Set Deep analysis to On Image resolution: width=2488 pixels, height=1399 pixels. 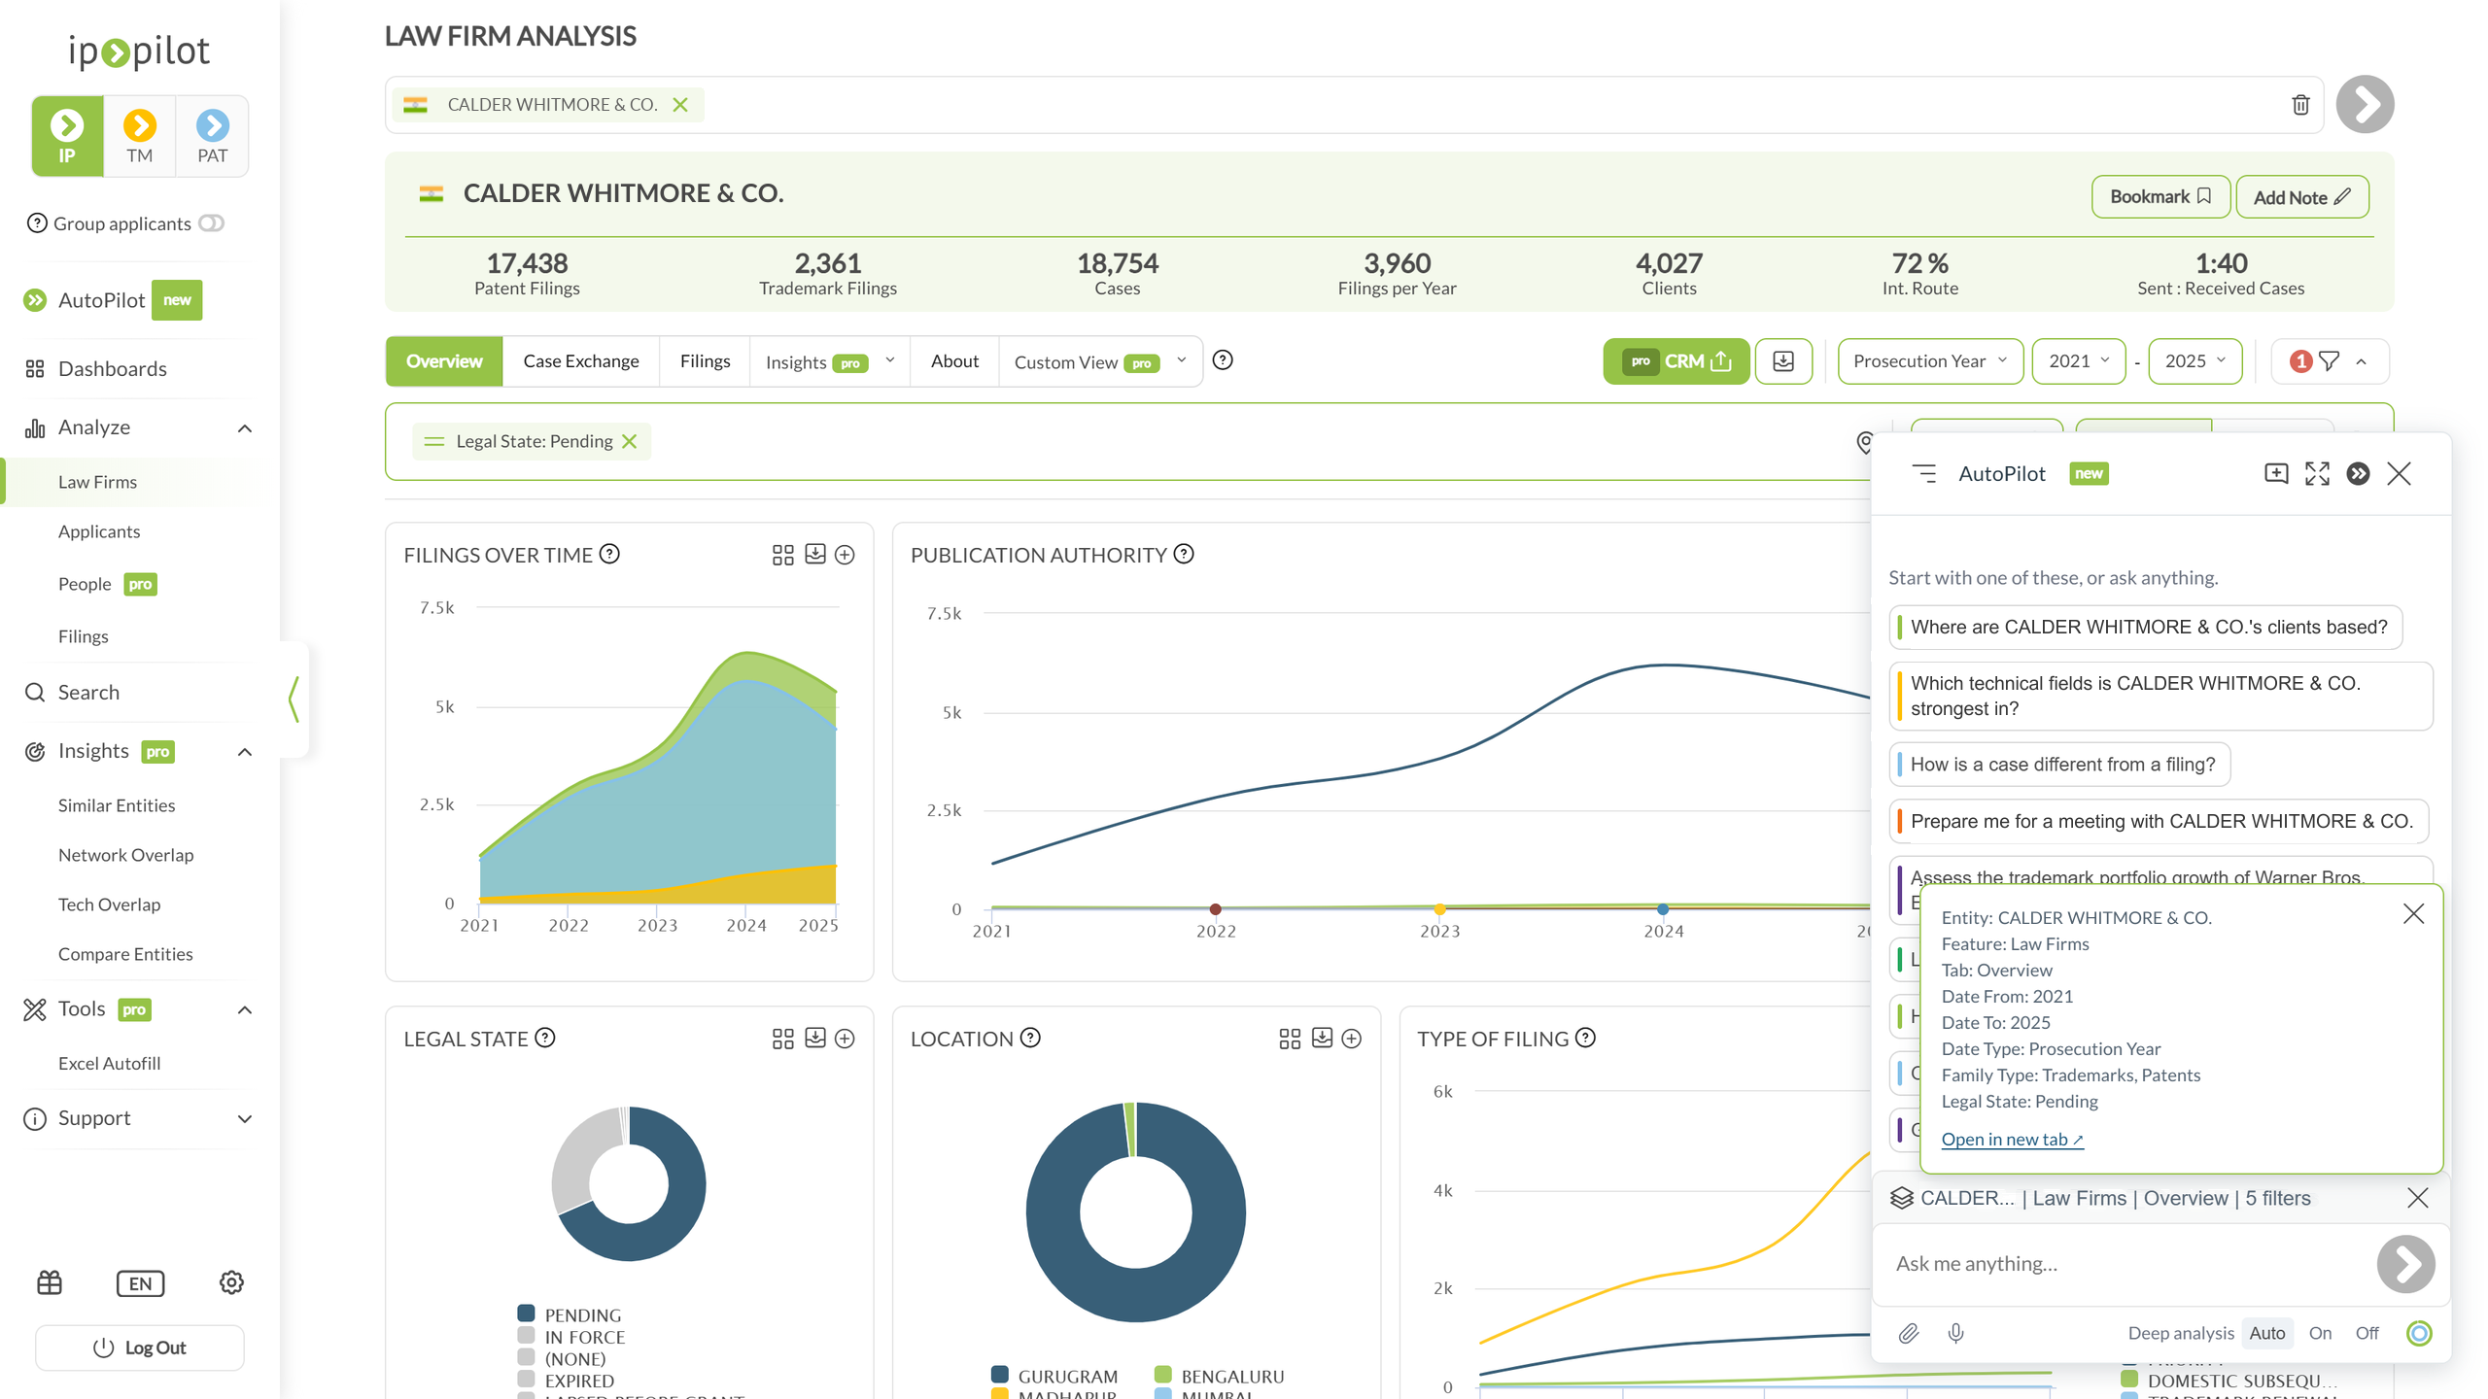2320,1333
